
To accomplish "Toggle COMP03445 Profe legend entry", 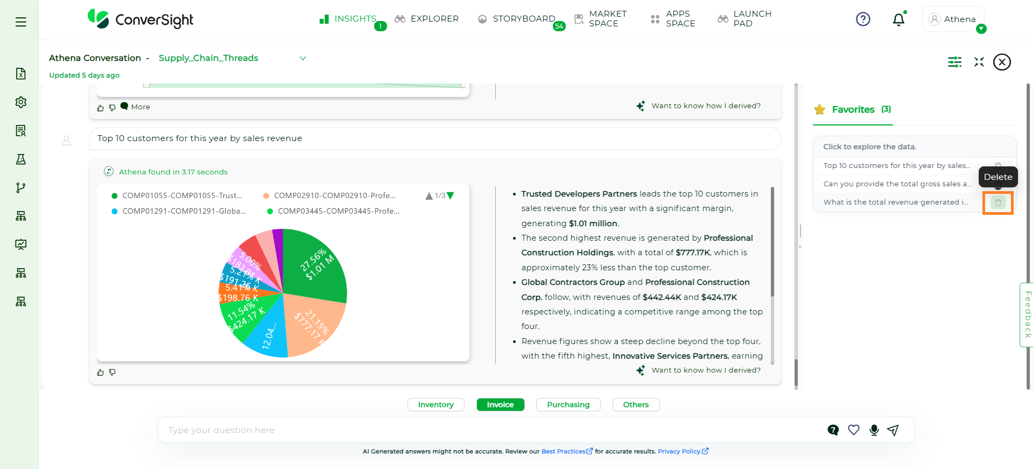I will (333, 211).
